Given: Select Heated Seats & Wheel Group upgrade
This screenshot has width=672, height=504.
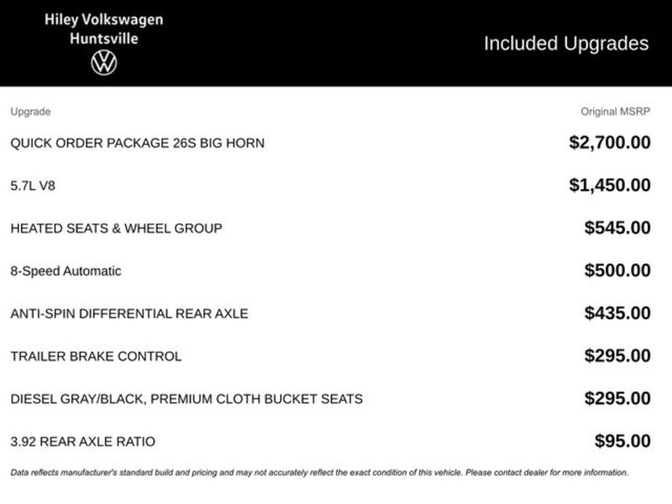Looking at the screenshot, I should 116,228.
